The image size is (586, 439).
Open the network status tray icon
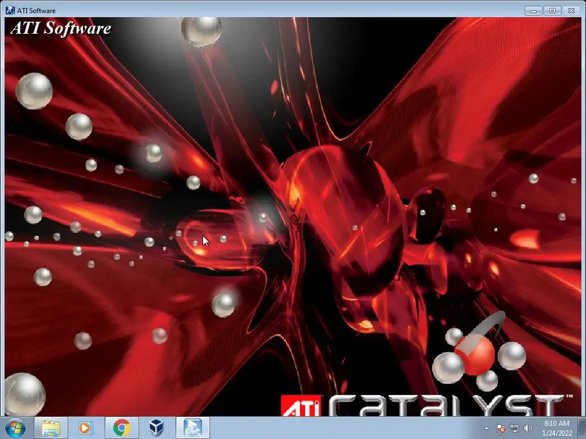pos(514,428)
